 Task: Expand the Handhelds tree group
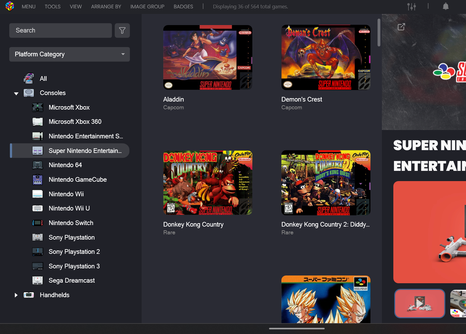pos(16,295)
